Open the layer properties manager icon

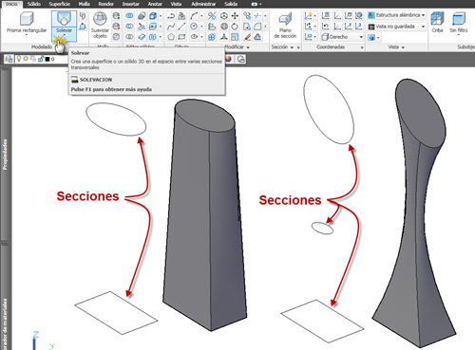tap(9, 59)
